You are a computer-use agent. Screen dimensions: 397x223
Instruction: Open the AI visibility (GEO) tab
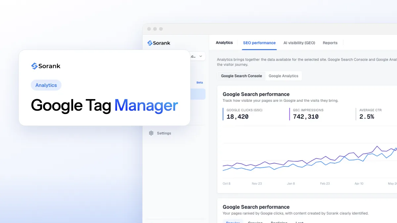click(299, 43)
